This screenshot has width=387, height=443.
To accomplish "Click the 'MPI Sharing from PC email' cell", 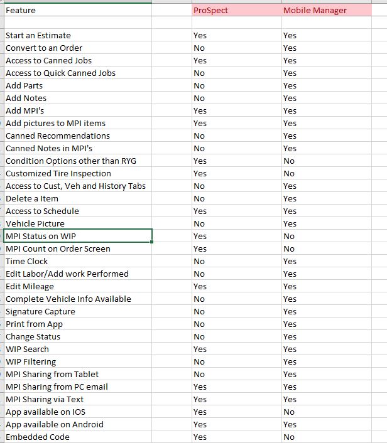I will 78,387.
